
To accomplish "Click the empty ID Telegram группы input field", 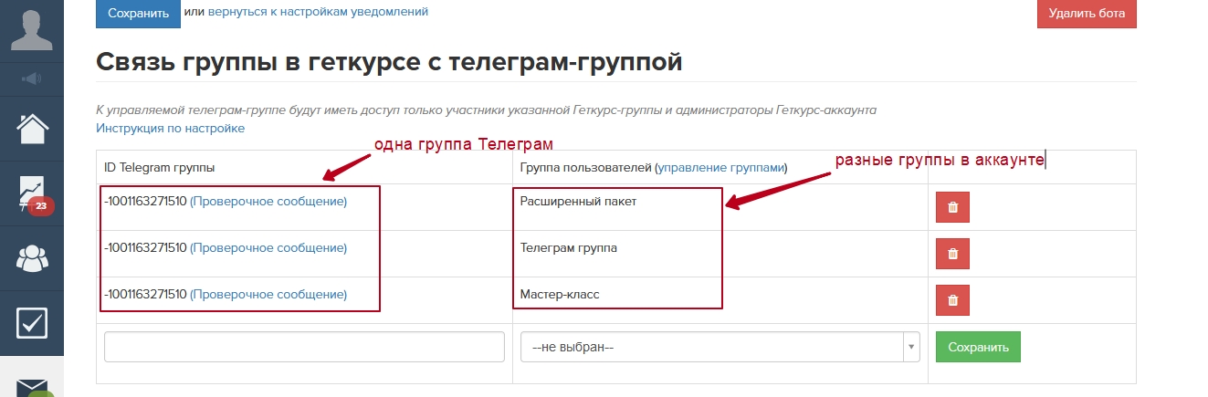I will (304, 347).
